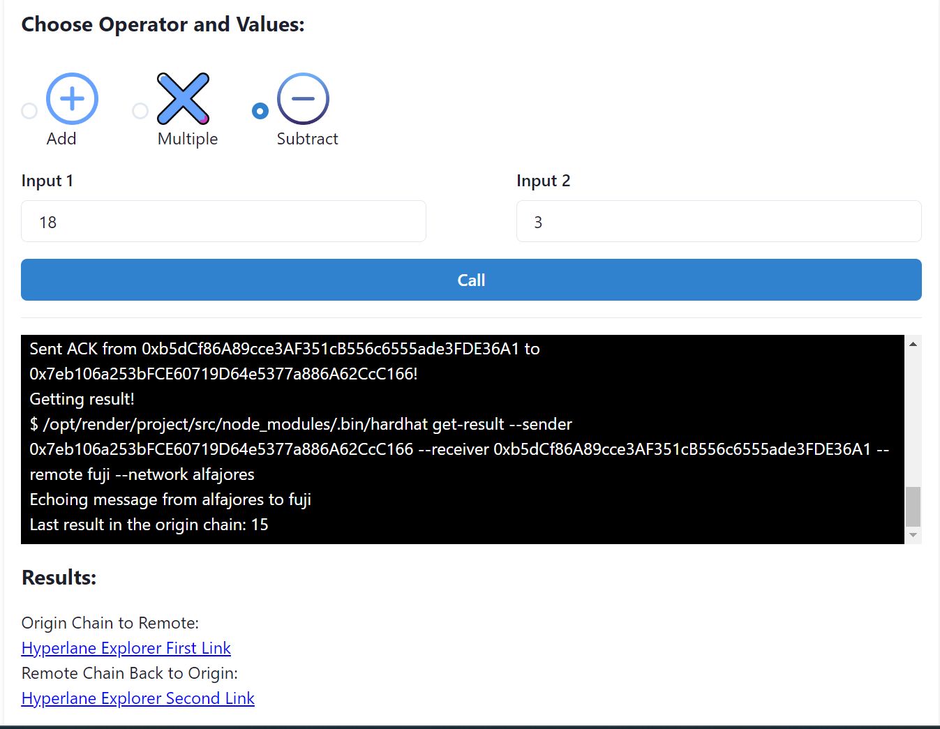Click 'Last result in the origin chain: 15' line
The height and width of the screenshot is (729, 940).
(x=149, y=525)
